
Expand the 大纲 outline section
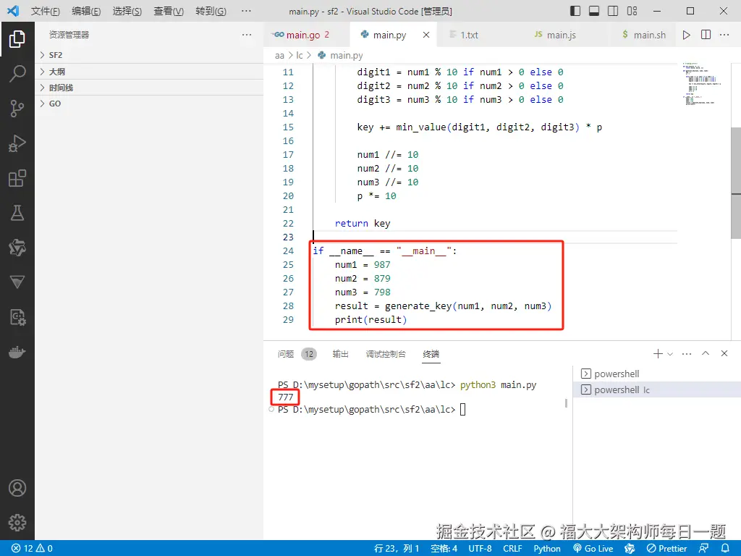(x=149, y=72)
